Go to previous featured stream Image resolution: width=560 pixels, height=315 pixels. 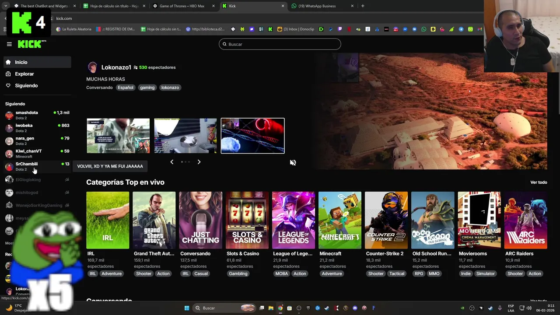click(x=171, y=162)
